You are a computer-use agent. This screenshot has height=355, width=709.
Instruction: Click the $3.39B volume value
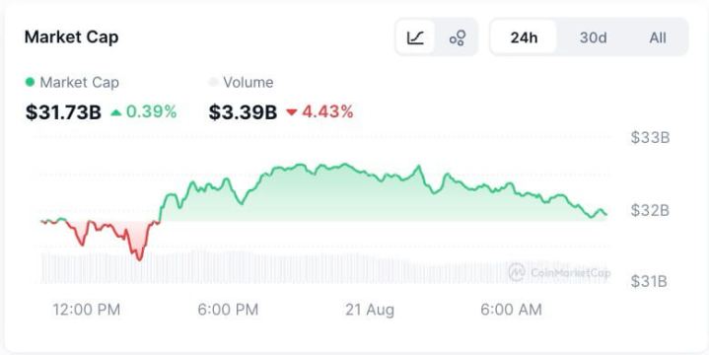point(243,112)
